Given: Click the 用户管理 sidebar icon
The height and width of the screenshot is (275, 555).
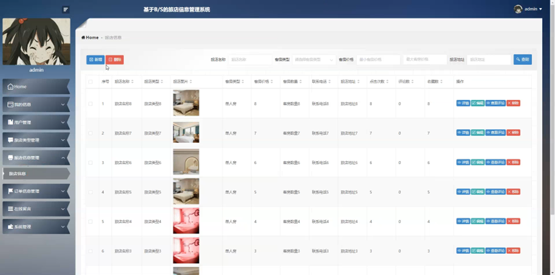Looking at the screenshot, I should (10, 122).
